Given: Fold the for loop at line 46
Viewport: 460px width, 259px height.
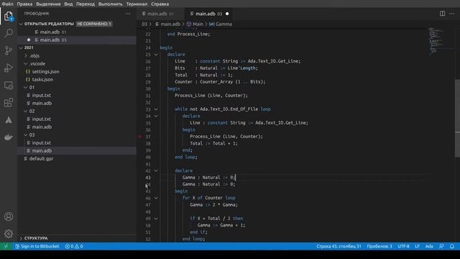Looking at the screenshot, I should point(156,198).
